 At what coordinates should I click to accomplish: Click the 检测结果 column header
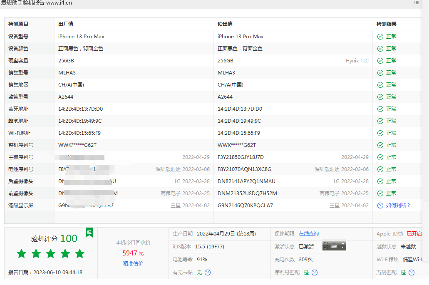[x=386, y=24]
